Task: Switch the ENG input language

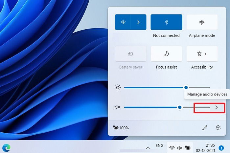Action: click(159, 145)
